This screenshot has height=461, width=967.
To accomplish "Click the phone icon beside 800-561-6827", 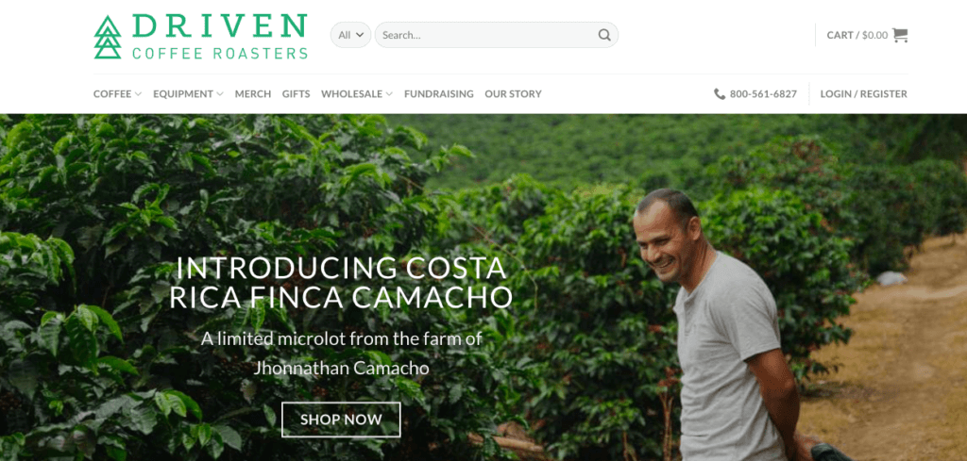I will (719, 94).
